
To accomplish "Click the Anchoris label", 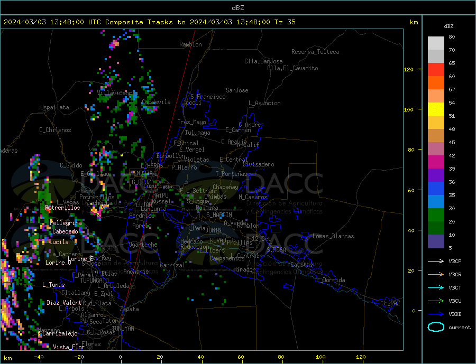I will 136,272.
